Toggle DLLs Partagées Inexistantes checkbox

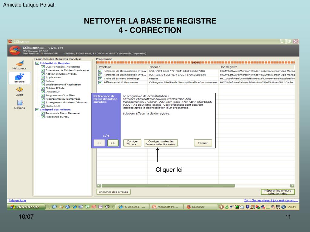tap(42, 67)
